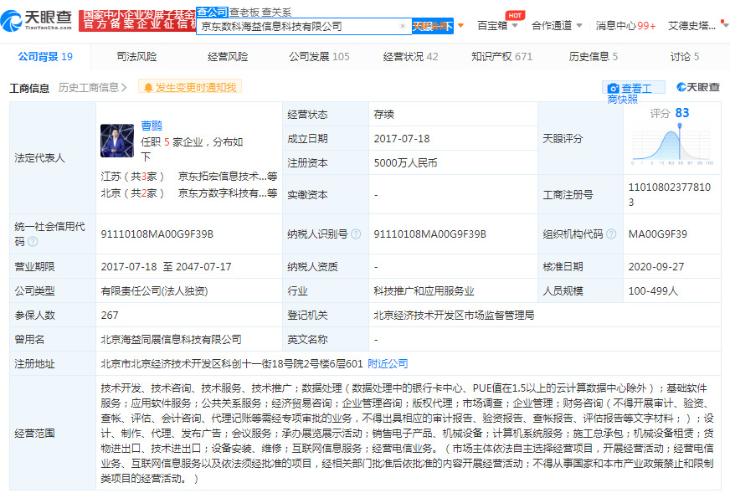Click the organization code MA00G9F39
The height and width of the screenshot is (493, 730).
(658, 234)
